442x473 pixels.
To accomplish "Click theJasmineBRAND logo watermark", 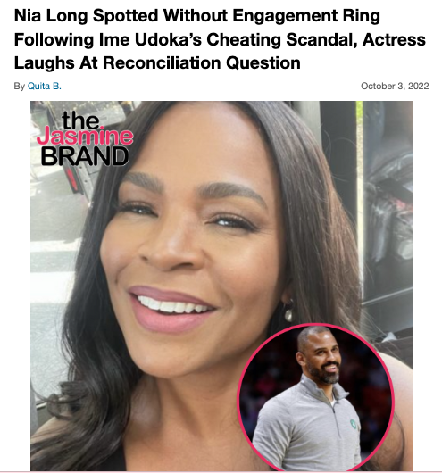I will [x=85, y=138].
